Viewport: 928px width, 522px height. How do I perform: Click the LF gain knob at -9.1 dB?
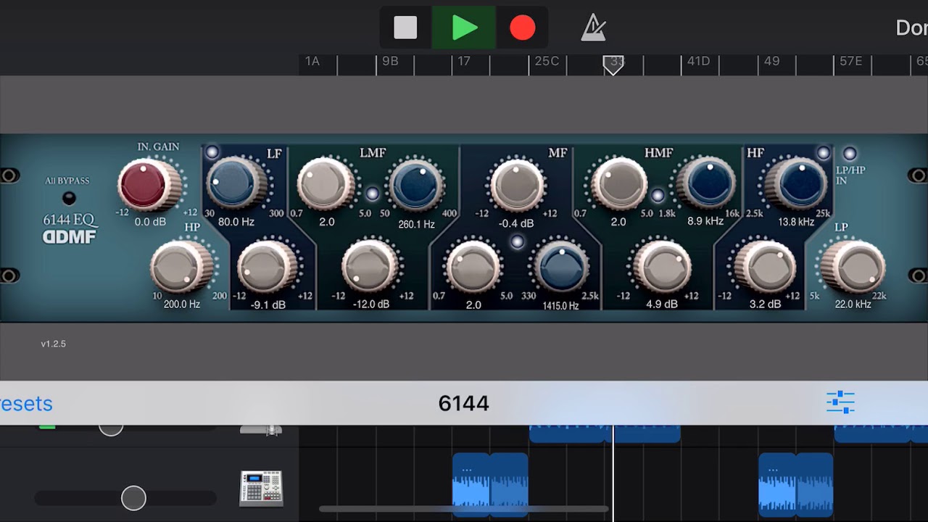tap(268, 267)
